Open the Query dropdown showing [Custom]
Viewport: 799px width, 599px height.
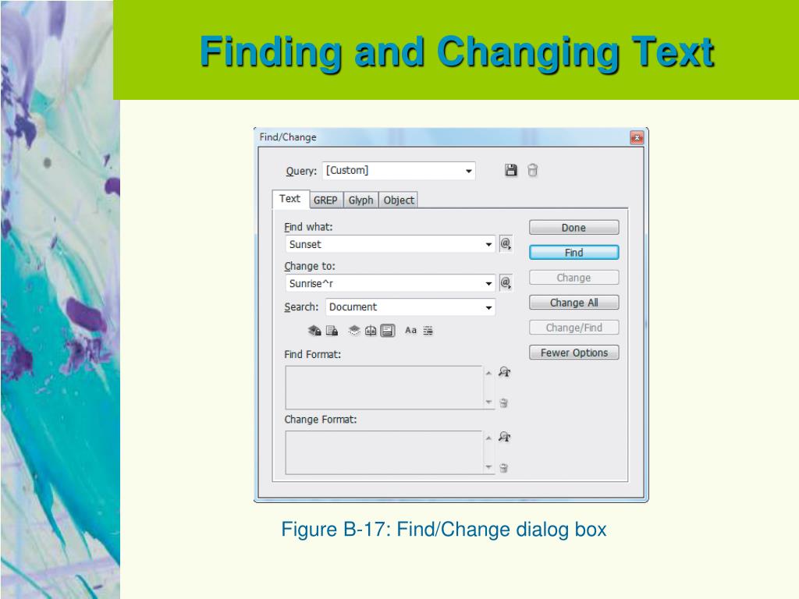[399, 171]
